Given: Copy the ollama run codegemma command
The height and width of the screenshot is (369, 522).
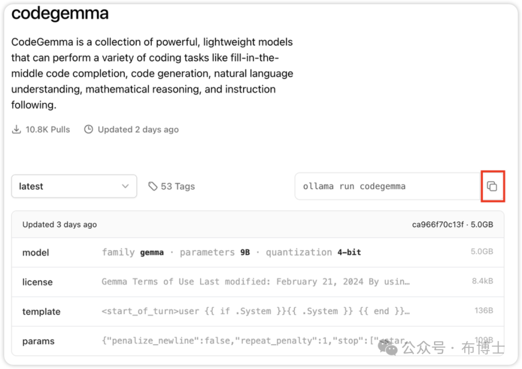Looking at the screenshot, I should [492, 186].
